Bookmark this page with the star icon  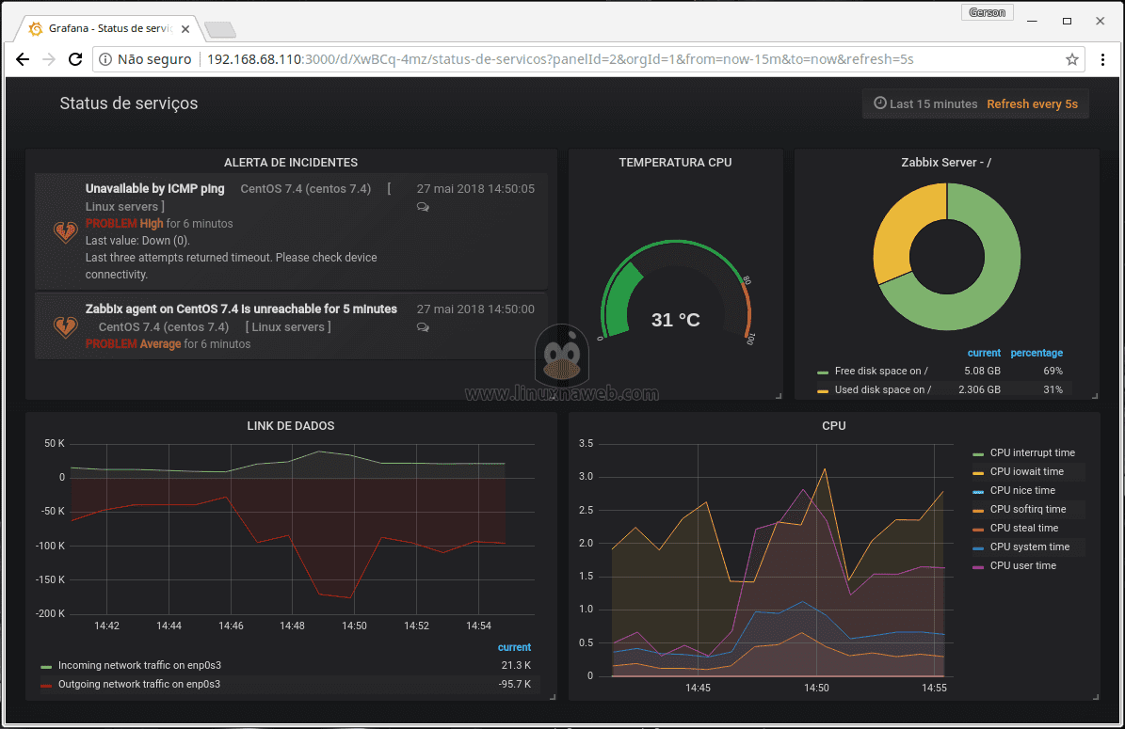[1072, 59]
